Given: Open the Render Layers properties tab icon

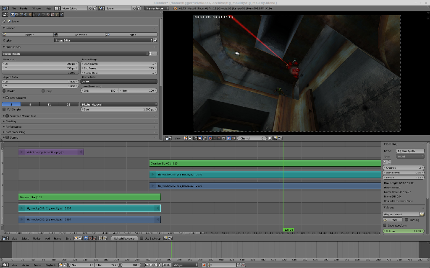Looking at the screenshot, I should (x=17, y=15).
